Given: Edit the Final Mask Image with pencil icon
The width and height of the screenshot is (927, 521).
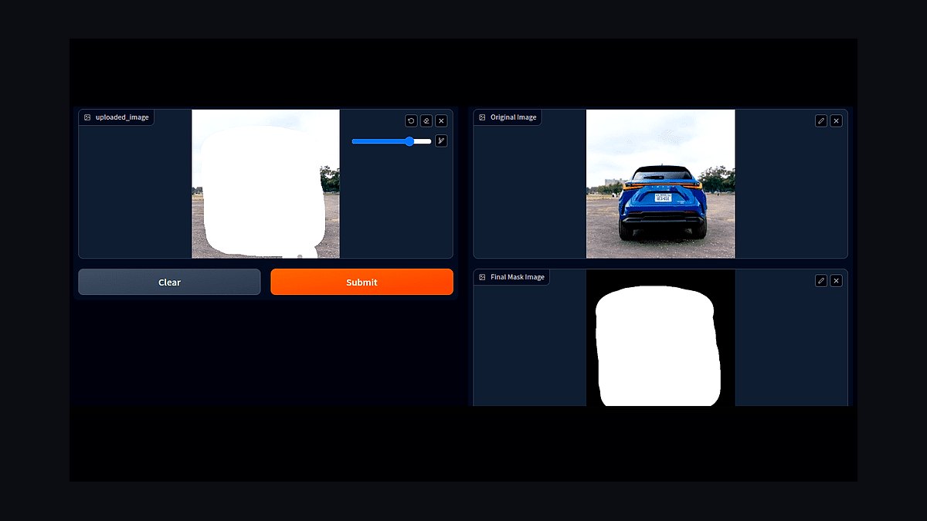Looking at the screenshot, I should tap(821, 280).
